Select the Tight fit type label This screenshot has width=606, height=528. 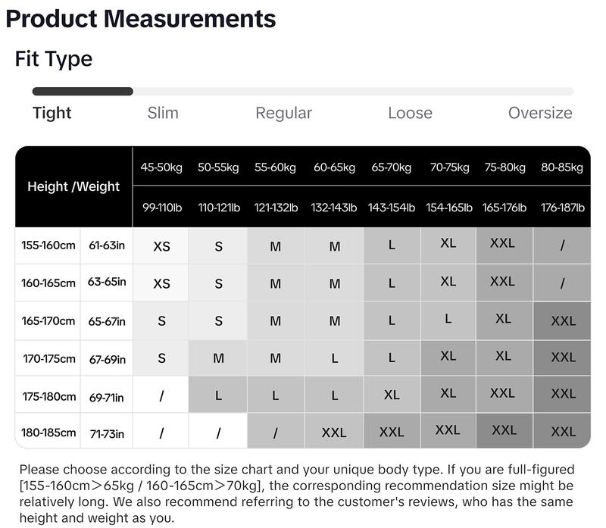pos(52,113)
